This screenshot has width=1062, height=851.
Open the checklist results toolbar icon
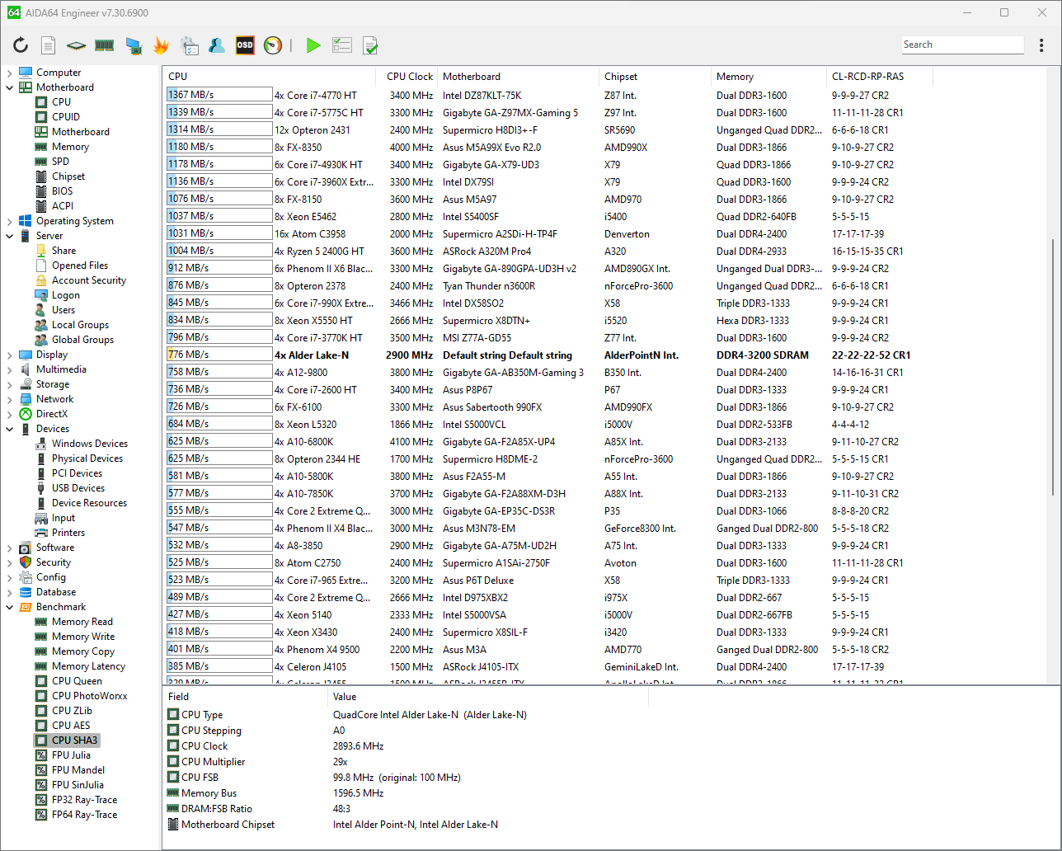tap(342, 45)
